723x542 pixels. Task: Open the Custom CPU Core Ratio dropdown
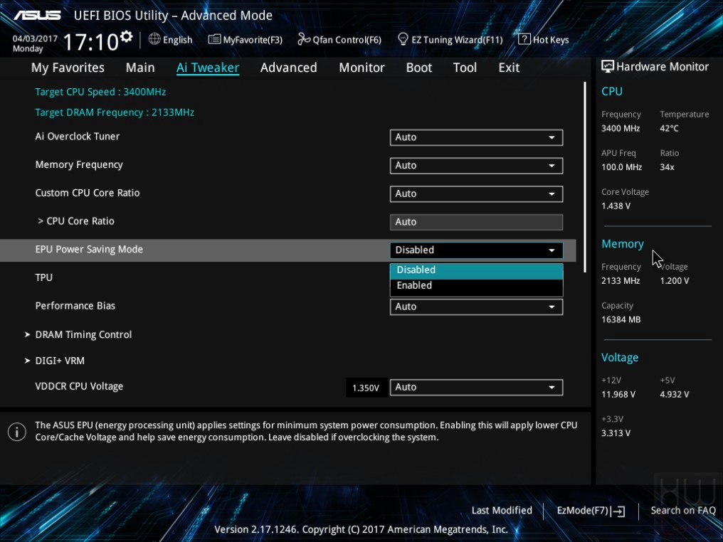[x=476, y=193]
